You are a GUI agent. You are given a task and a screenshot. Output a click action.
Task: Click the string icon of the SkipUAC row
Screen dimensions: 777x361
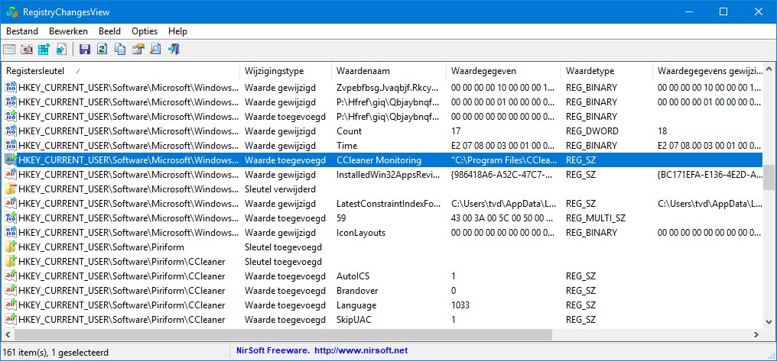point(11,320)
